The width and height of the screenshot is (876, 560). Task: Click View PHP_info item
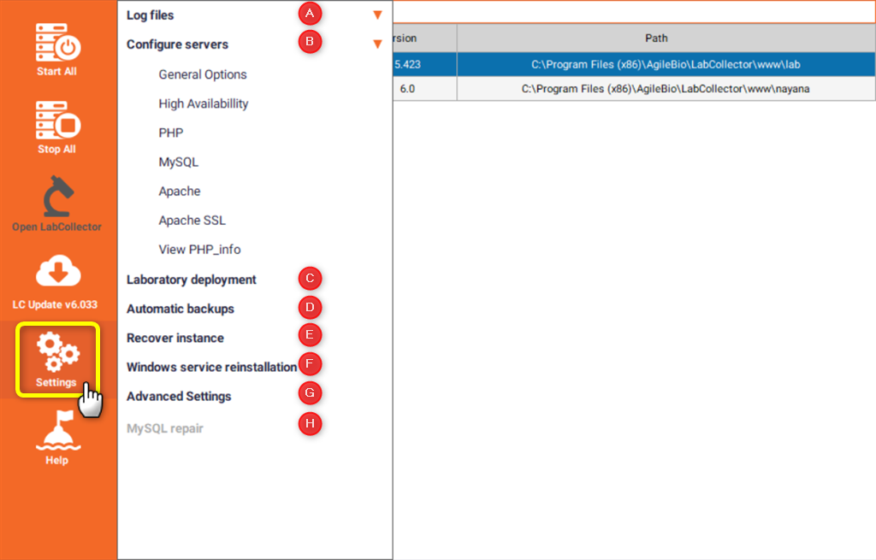coord(199,250)
